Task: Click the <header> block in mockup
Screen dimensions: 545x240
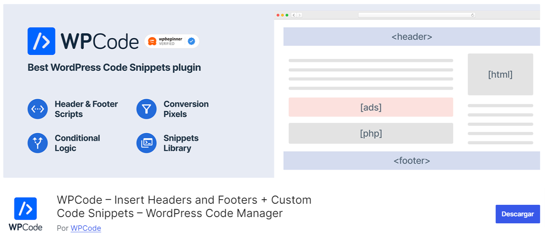Action: pos(412,37)
